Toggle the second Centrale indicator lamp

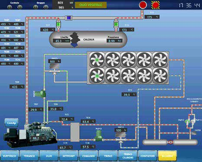(20, 7)
